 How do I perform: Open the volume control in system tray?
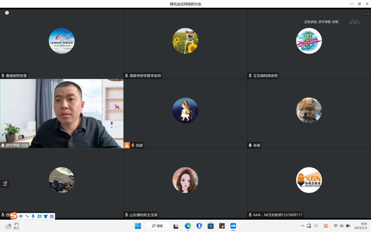pos(342,226)
